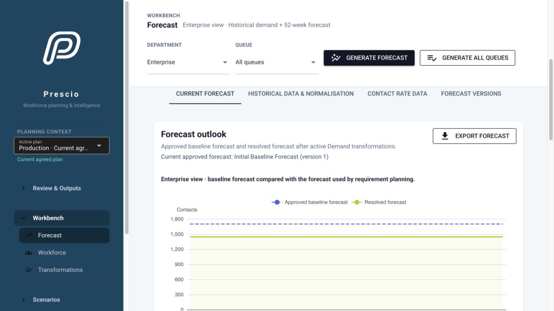Open the Forecast Versions tab

click(x=471, y=93)
